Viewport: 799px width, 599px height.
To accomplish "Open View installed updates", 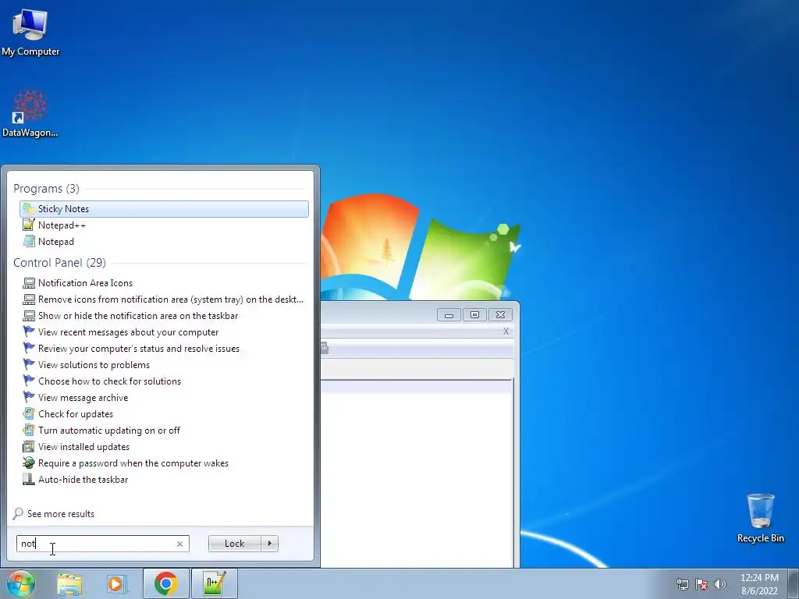I will tap(164, 447).
